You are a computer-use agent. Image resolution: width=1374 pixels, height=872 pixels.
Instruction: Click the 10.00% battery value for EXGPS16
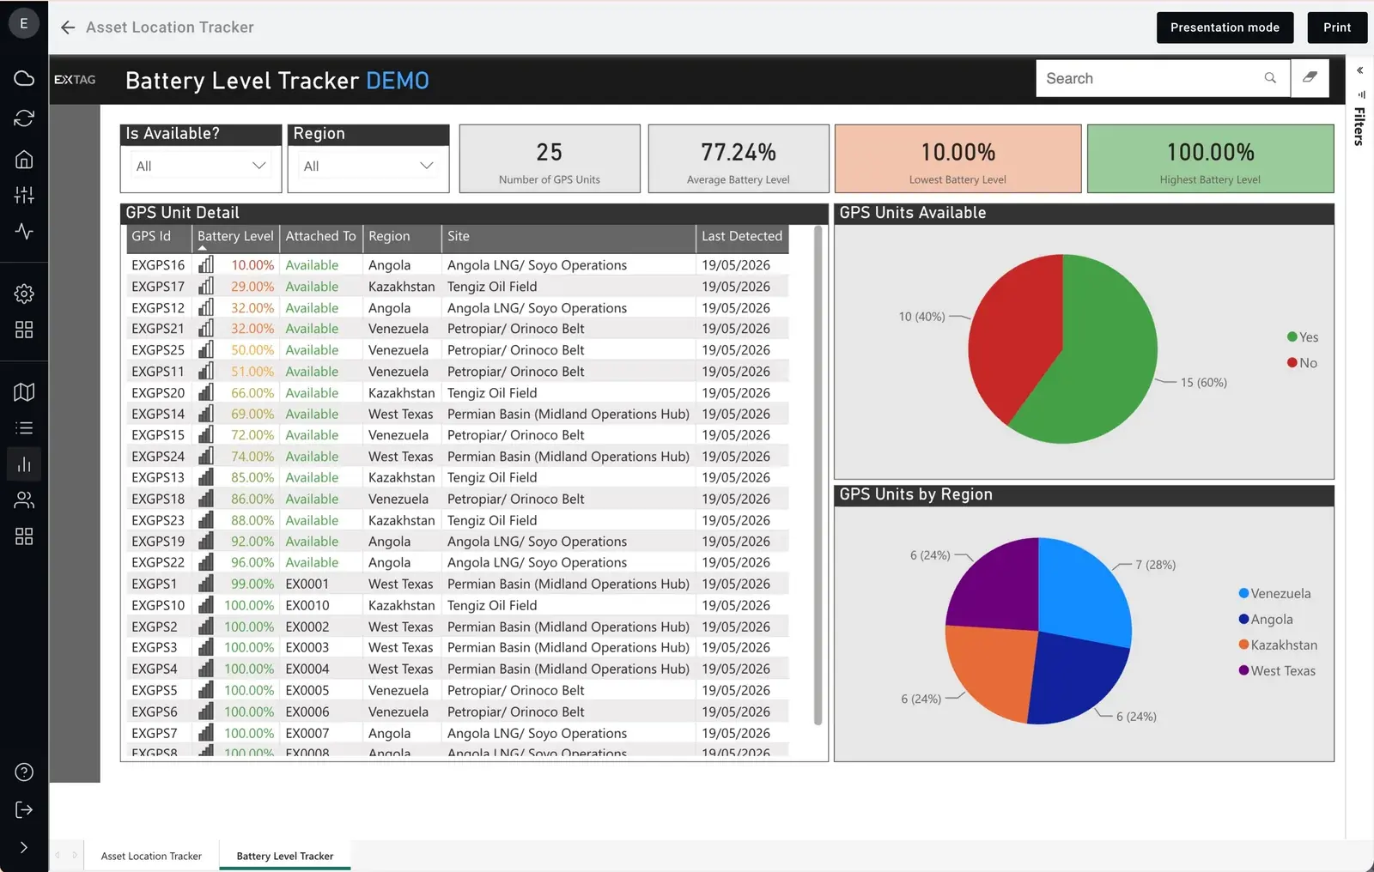tap(252, 265)
